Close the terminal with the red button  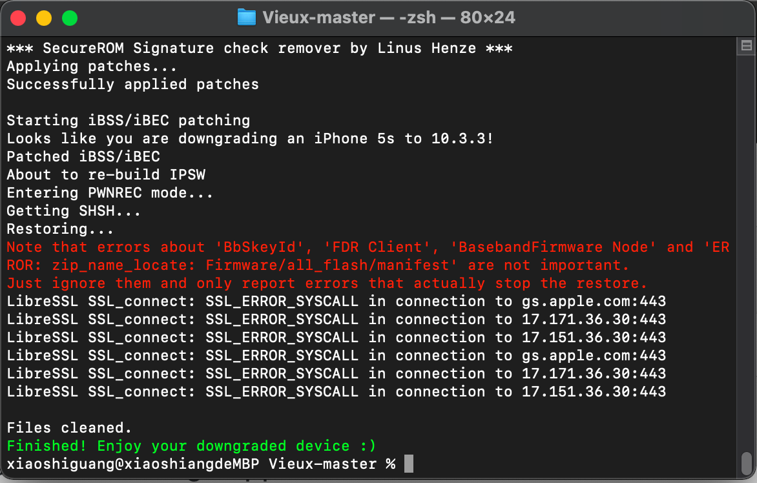(x=18, y=18)
